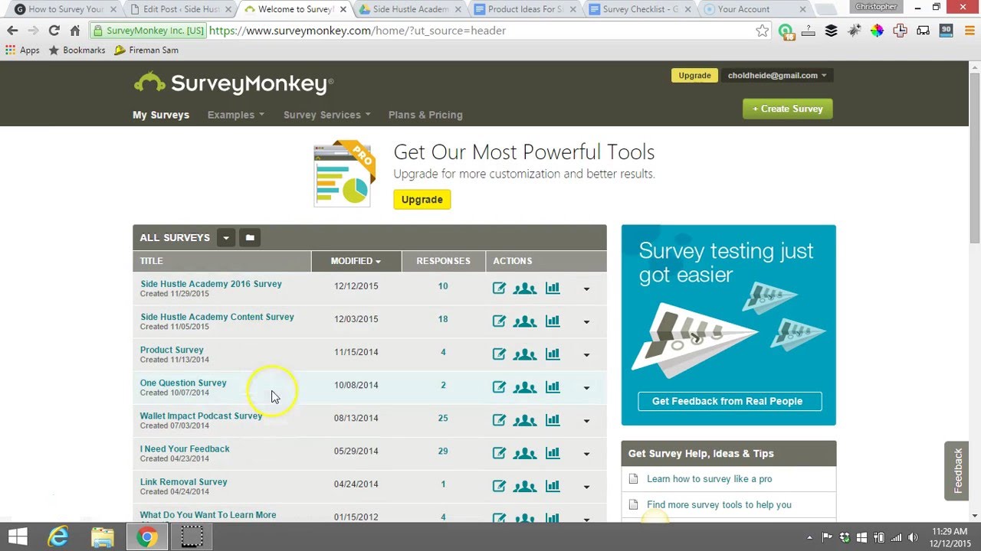Go to the browser home page icon
This screenshot has width=981, height=551.
[x=74, y=31]
